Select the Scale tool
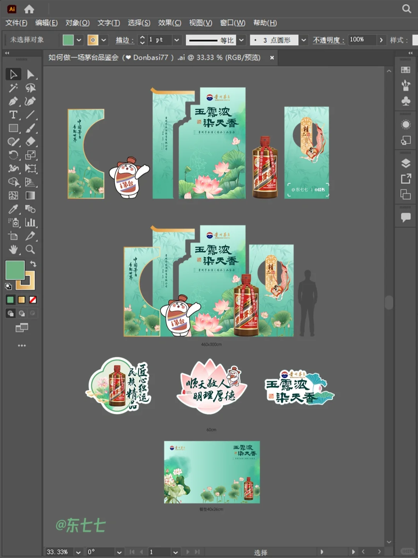Screen dimensions: 418x558 click(31, 155)
